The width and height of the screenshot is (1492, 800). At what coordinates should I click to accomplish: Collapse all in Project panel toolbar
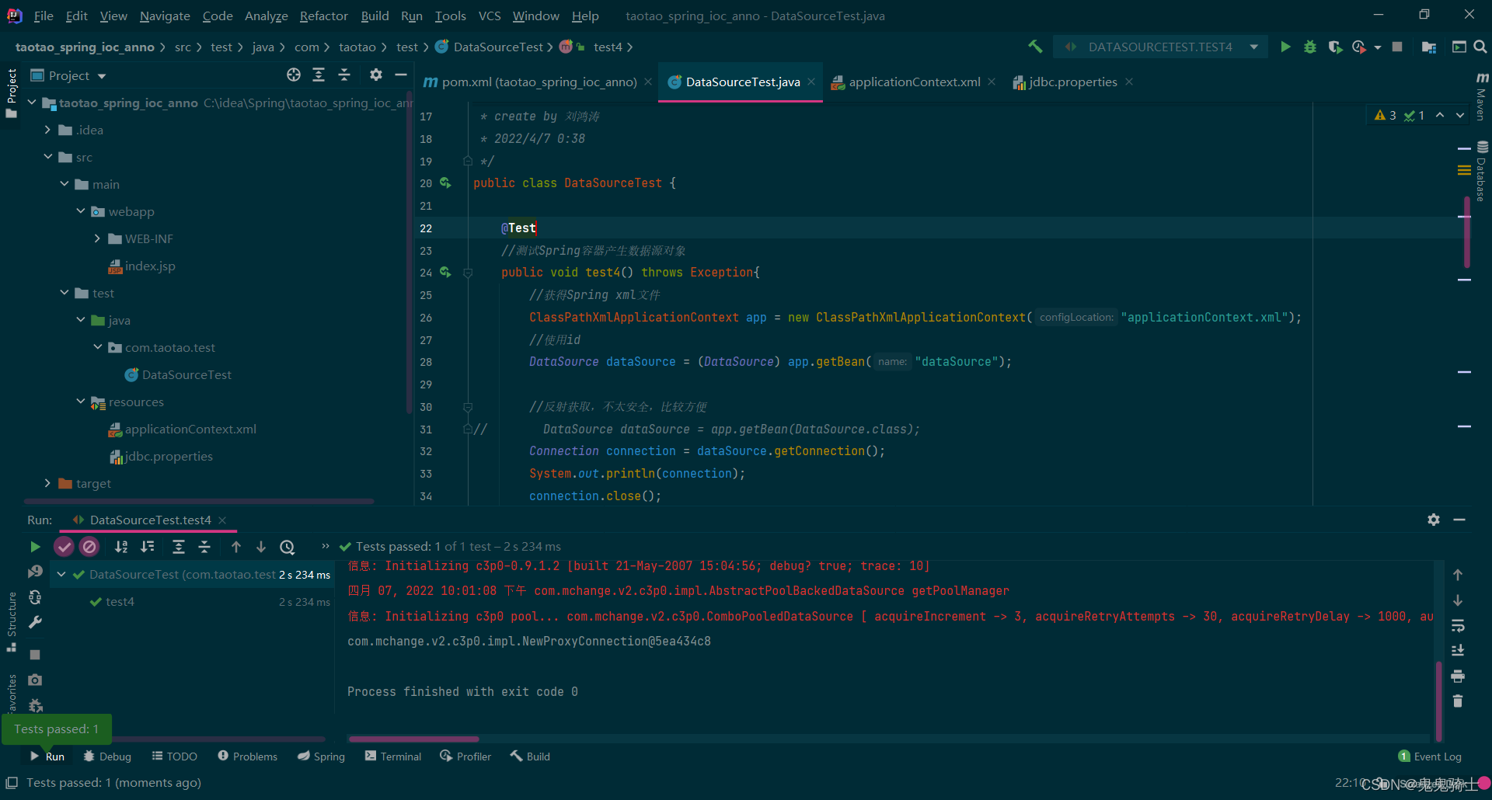click(344, 75)
